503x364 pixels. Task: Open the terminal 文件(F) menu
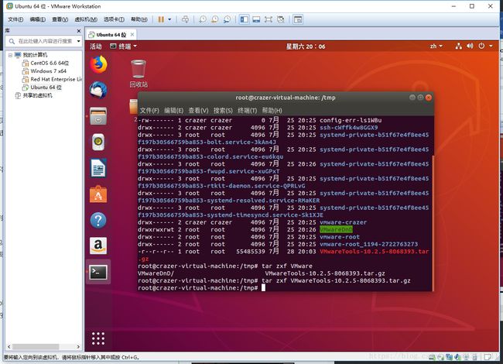point(149,111)
